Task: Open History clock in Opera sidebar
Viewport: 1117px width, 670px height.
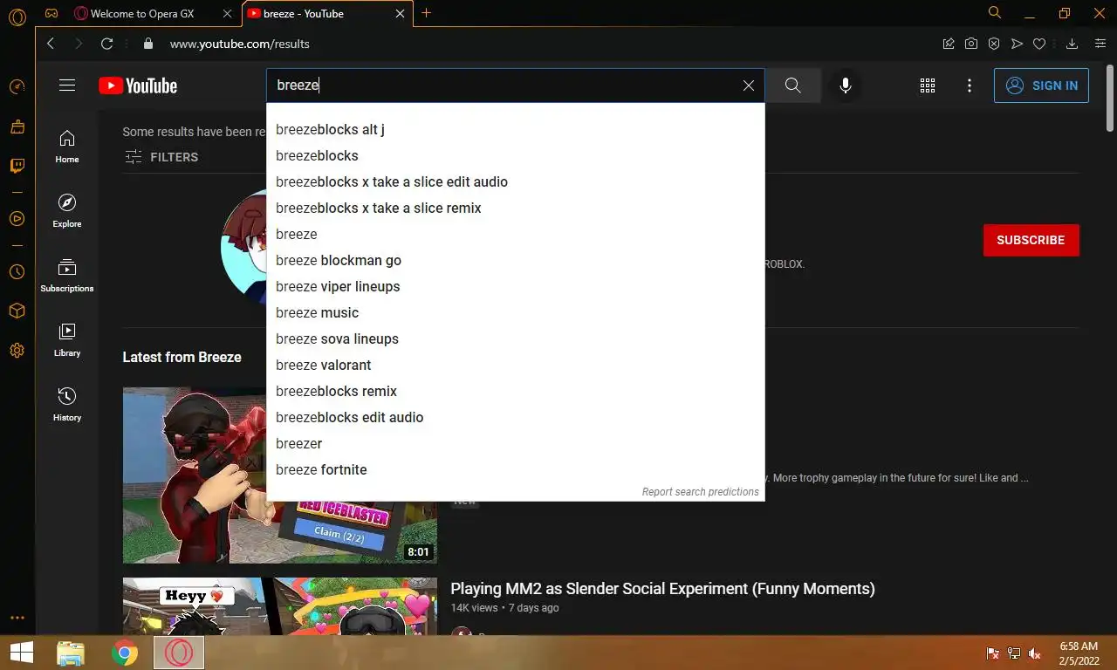Action: (17, 272)
